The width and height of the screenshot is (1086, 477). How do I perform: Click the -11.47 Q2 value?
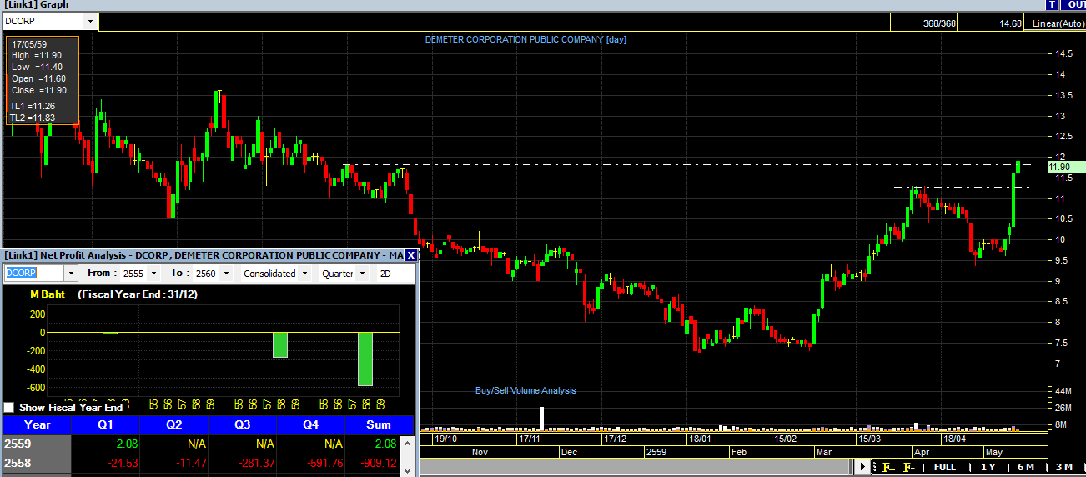(190, 462)
